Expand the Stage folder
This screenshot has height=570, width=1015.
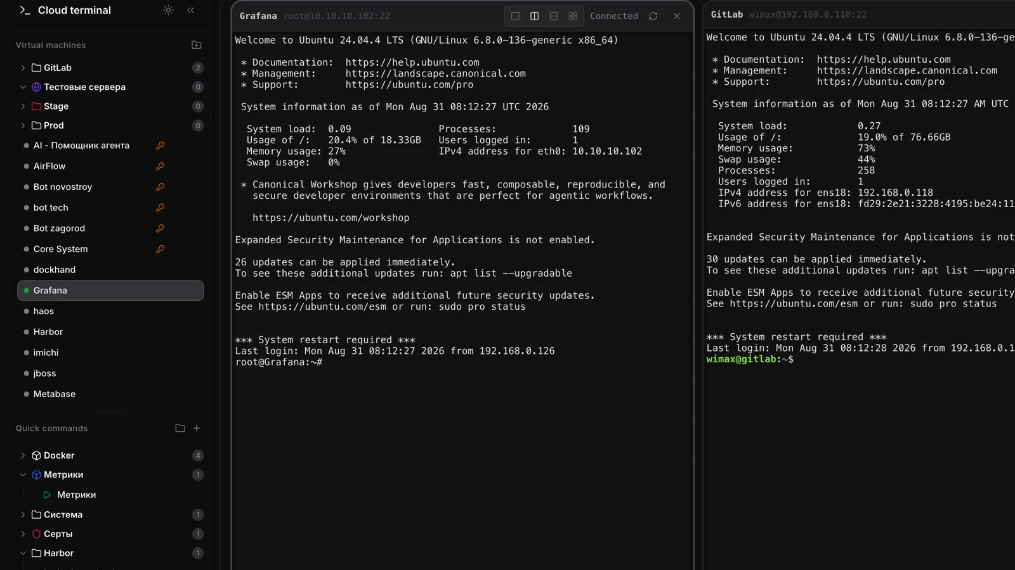(23, 106)
